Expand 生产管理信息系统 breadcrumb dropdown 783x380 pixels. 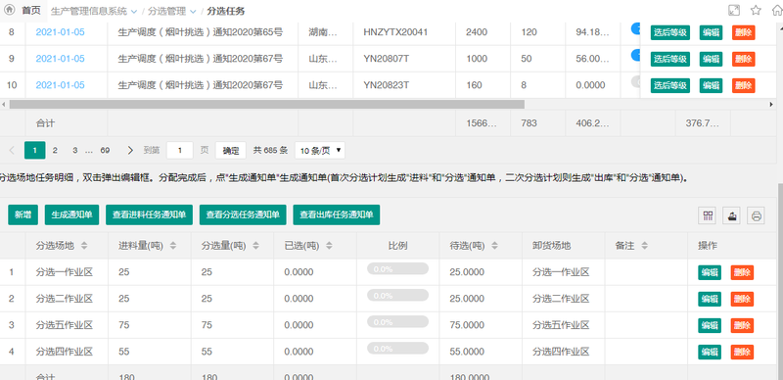[133, 11]
